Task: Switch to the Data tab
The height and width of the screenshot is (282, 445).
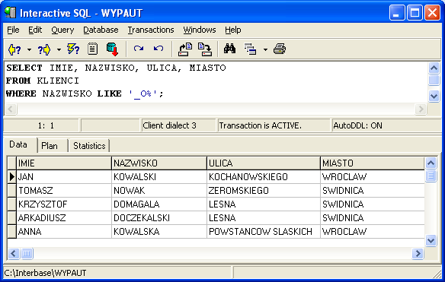Action: pos(20,144)
